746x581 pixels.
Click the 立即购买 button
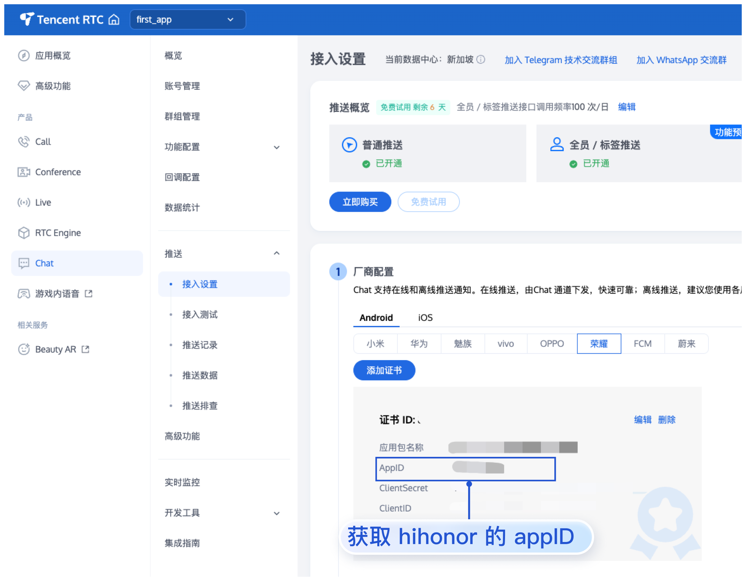pos(360,202)
